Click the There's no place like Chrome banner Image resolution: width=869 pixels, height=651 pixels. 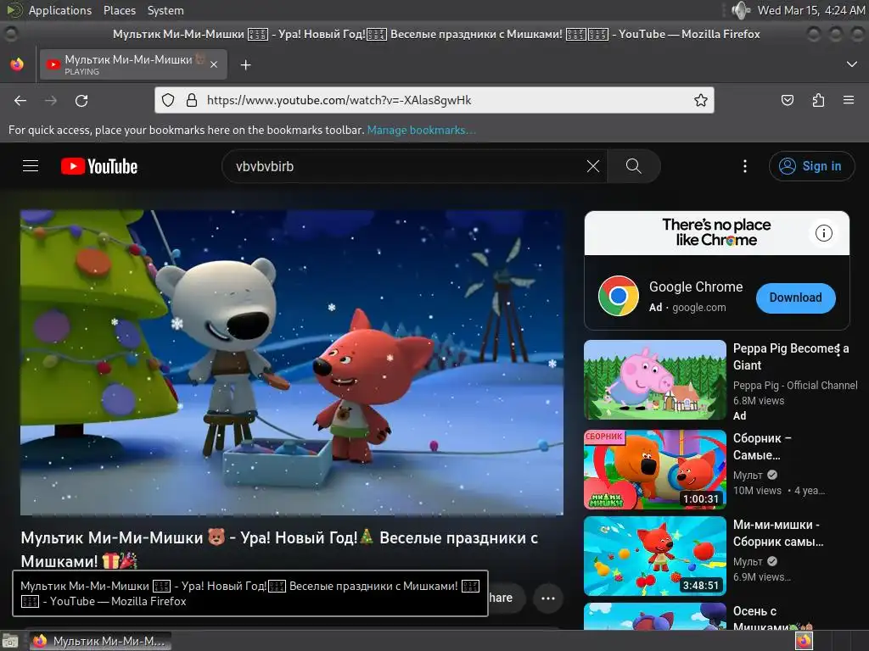tap(716, 232)
